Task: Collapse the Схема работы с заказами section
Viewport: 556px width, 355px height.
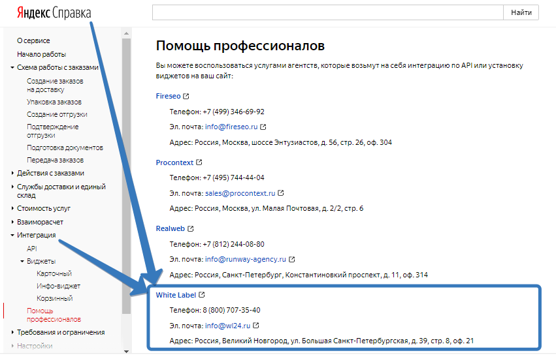Action: point(12,67)
